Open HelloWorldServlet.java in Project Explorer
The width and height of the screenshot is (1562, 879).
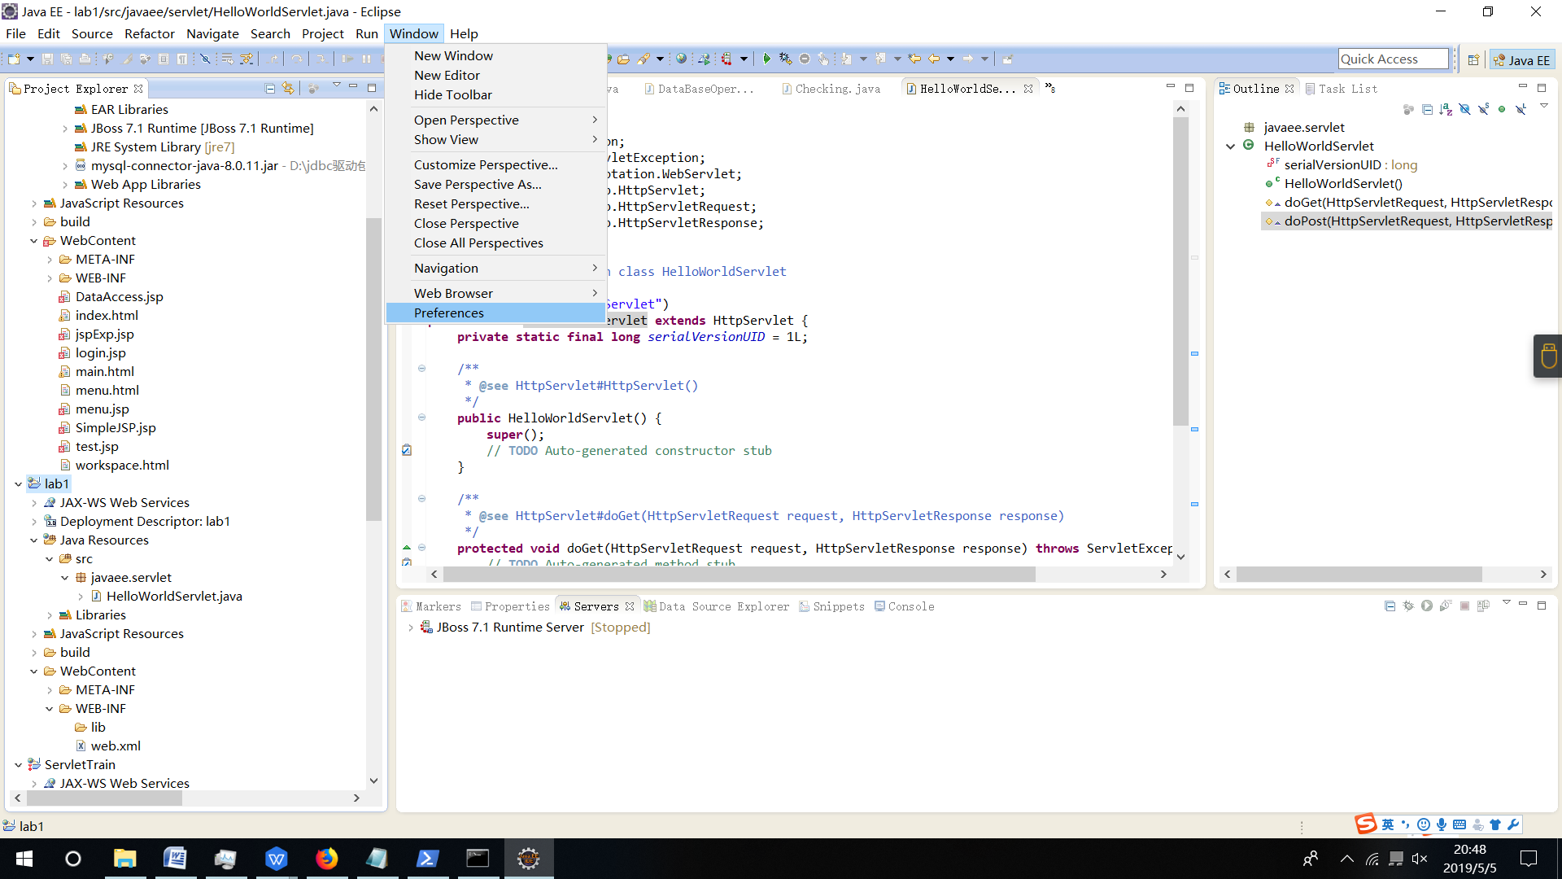point(174,596)
